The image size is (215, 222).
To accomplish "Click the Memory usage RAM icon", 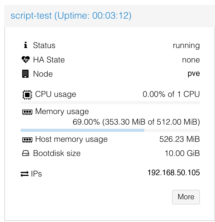I will [x=27, y=112].
